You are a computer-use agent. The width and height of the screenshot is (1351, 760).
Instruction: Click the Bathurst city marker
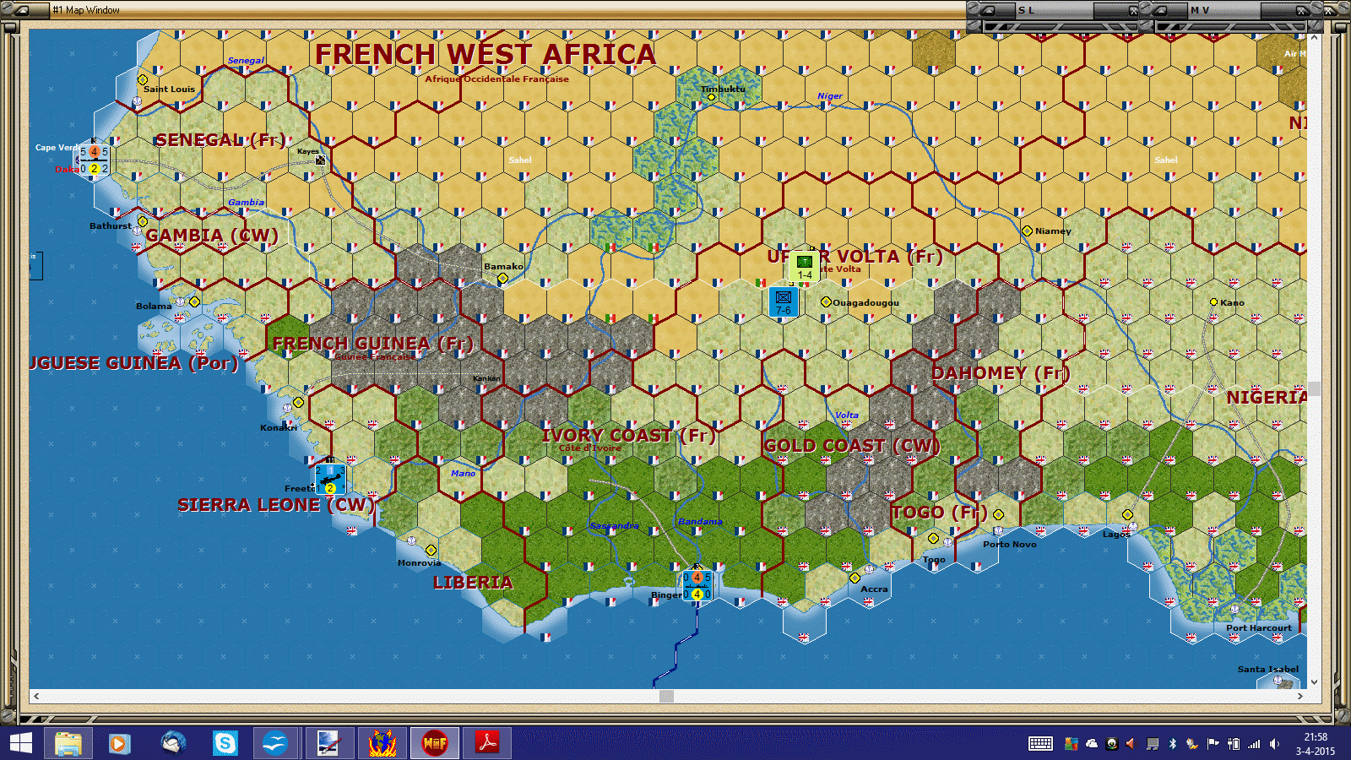(143, 221)
